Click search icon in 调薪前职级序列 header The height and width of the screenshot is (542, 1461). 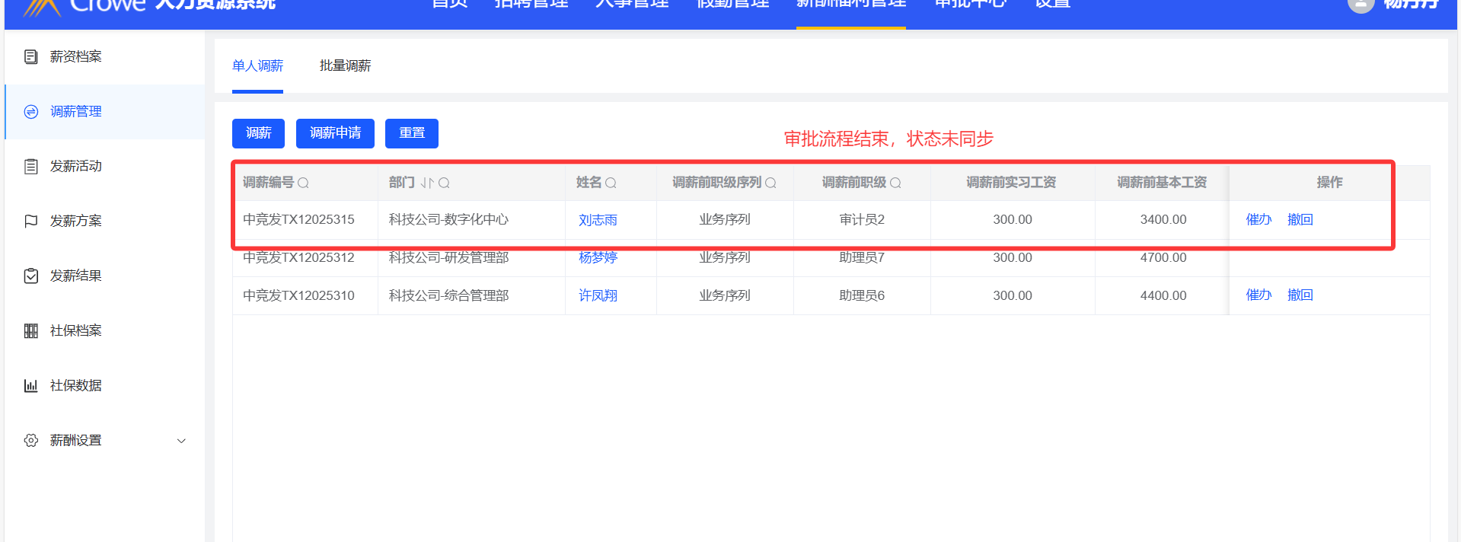coord(770,183)
